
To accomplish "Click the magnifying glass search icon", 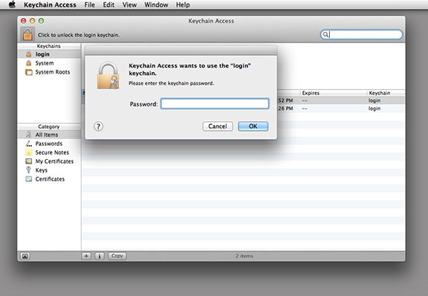I will [325, 34].
